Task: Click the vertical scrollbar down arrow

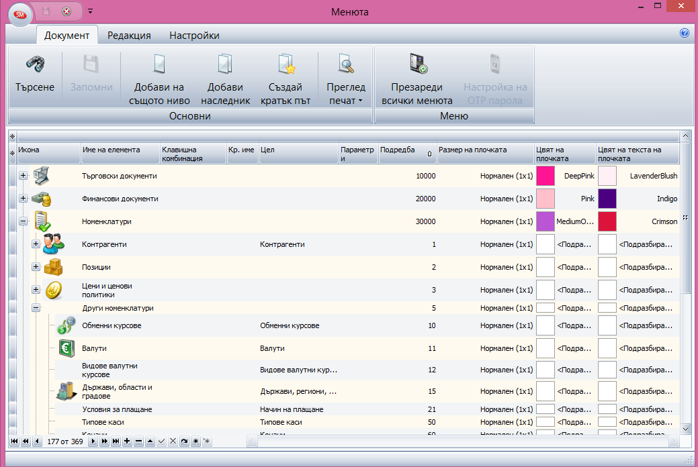Action: [x=685, y=429]
